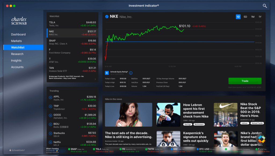
Task: Click the Mutual Funds tag
Action: (x=257, y=123)
